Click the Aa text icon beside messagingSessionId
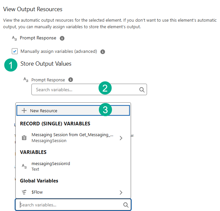220x211 pixels. (x=24, y=166)
